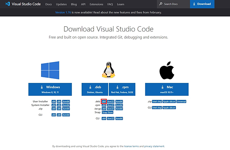Viewport: 230px width, 150px height.
Task: Download Linux .deb x64 package
Action: 104,101
